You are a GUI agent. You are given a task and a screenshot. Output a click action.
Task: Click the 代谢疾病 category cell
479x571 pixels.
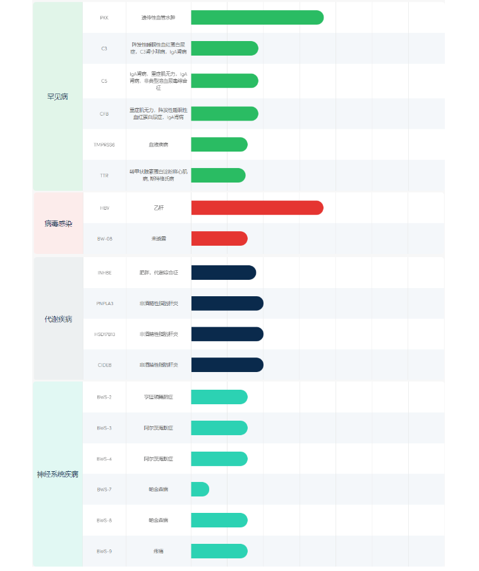coord(58,319)
